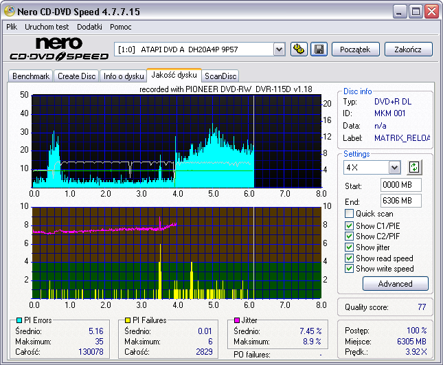443x365 pixels.
Task: Toggle Show jitter checkbox
Action: [349, 247]
